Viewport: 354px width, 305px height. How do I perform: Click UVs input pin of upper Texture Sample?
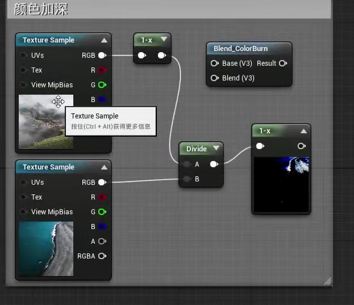click(x=23, y=56)
